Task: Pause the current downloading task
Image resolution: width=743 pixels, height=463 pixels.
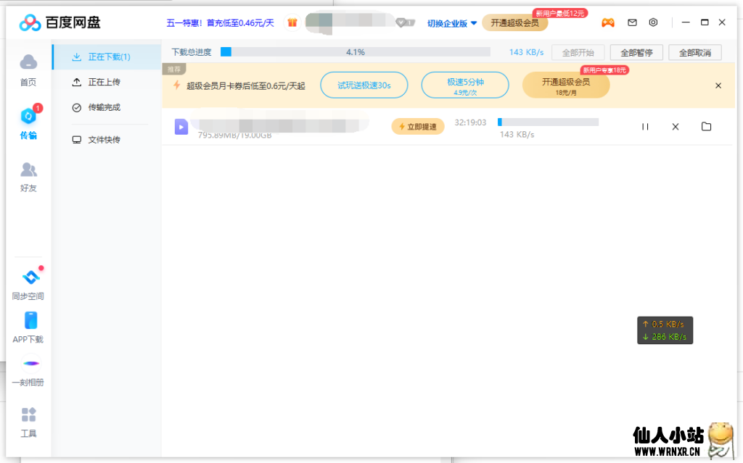Action: coord(645,126)
